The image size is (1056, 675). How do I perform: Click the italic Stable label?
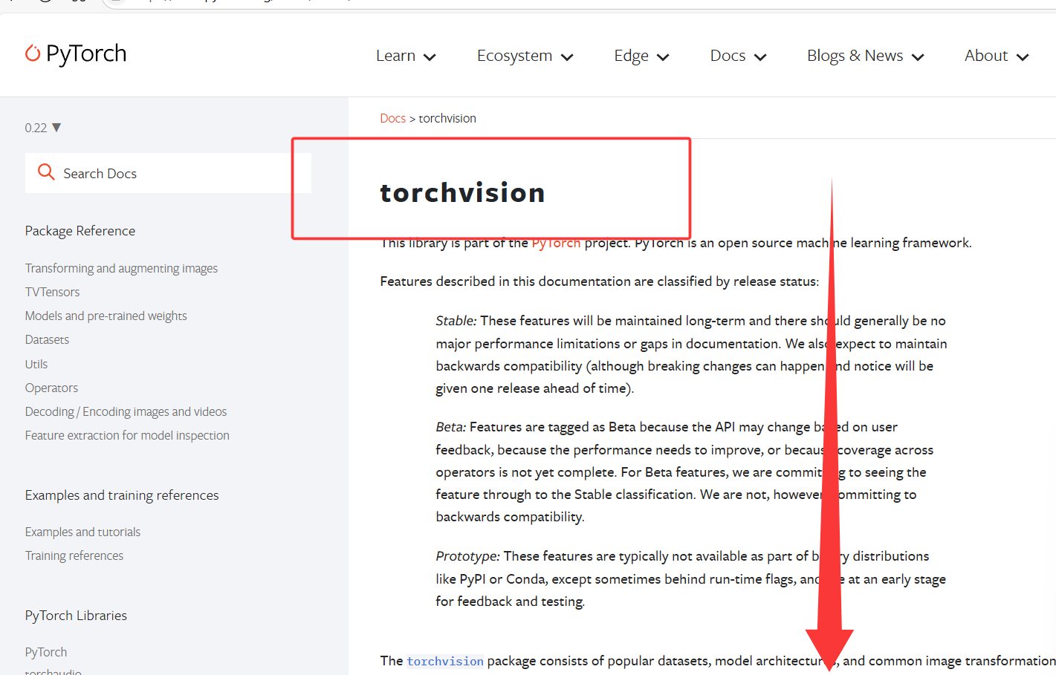tap(456, 321)
